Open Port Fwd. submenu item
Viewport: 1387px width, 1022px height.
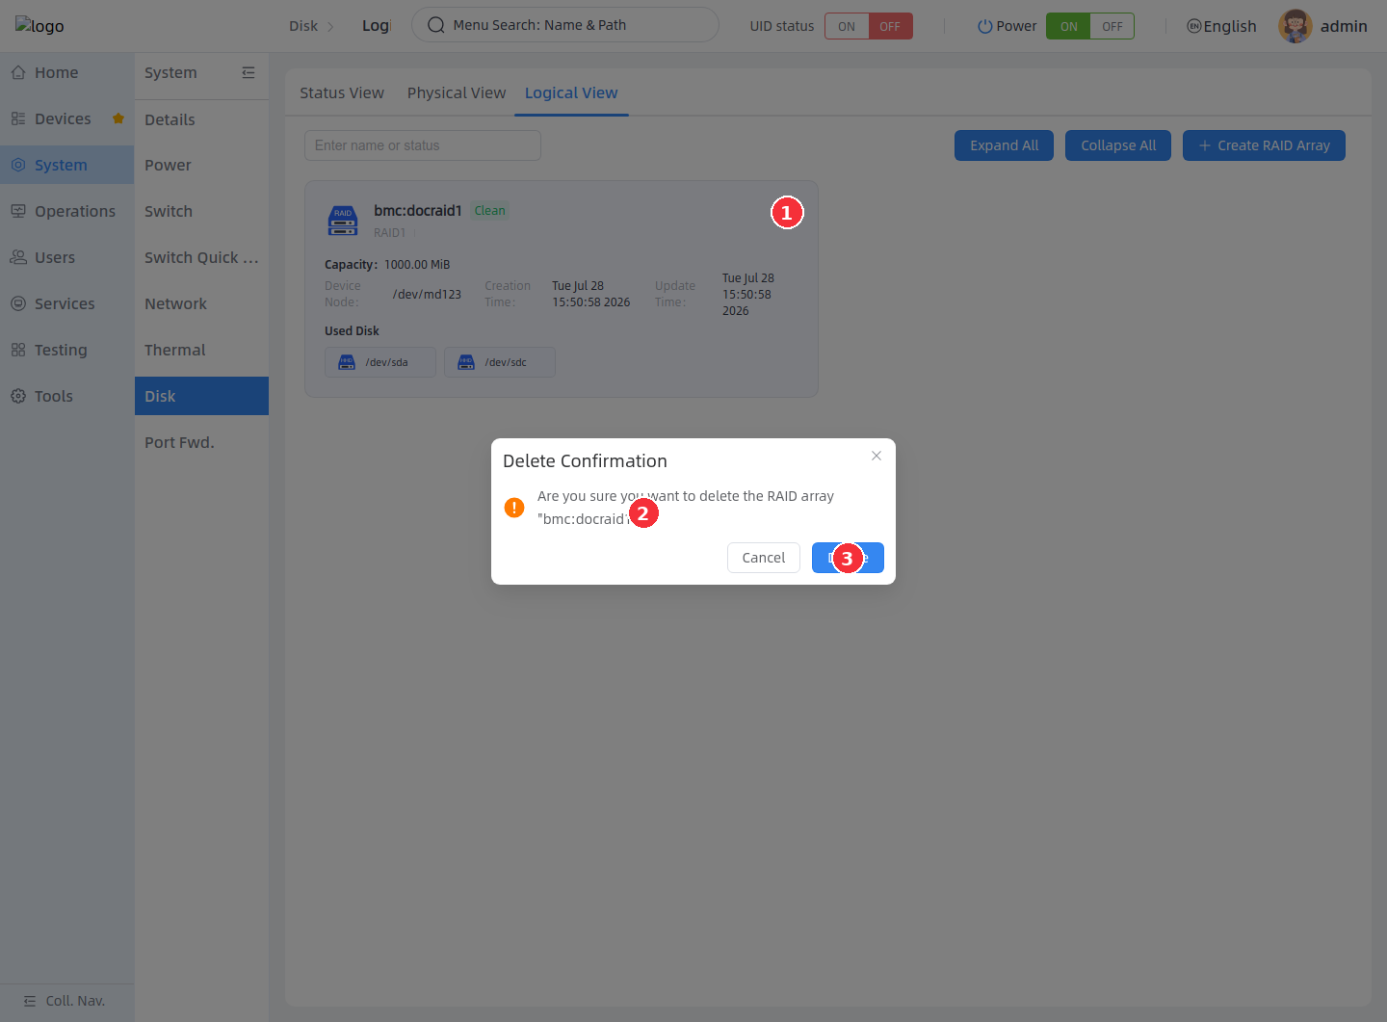coord(201,442)
